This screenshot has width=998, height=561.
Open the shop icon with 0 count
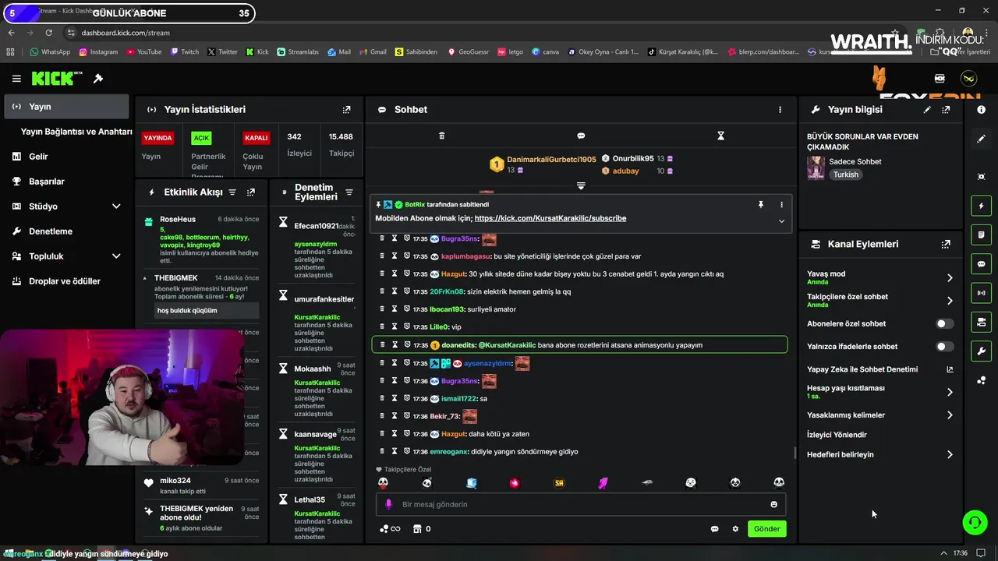(422, 529)
